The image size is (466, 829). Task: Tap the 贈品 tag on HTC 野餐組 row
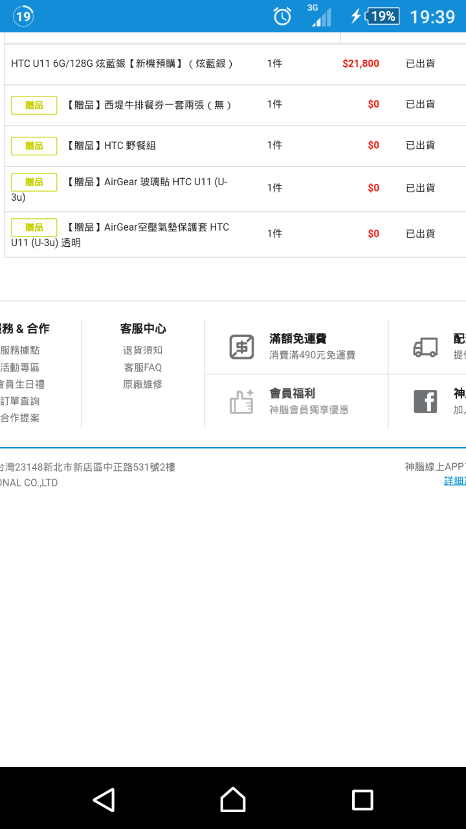tap(34, 146)
